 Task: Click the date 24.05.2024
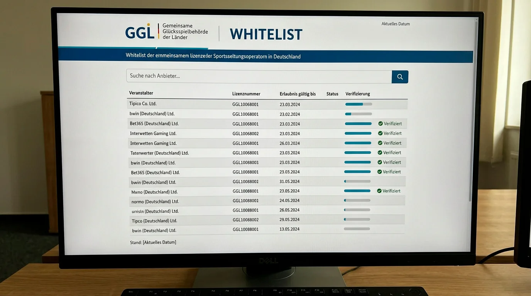[290, 201]
